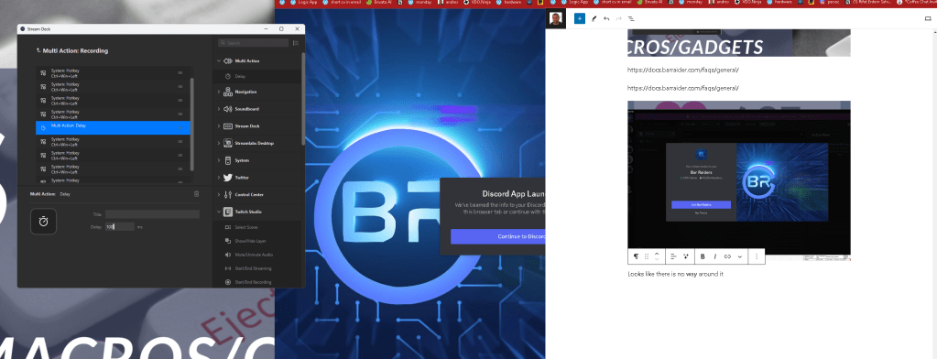Image resolution: width=937 pixels, height=359 pixels.
Task: Click the stopwatch Delay icon preview
Action: point(44,221)
